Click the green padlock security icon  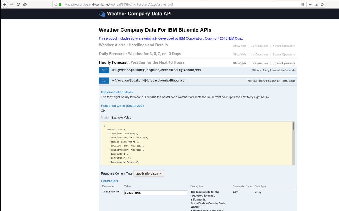60,5
